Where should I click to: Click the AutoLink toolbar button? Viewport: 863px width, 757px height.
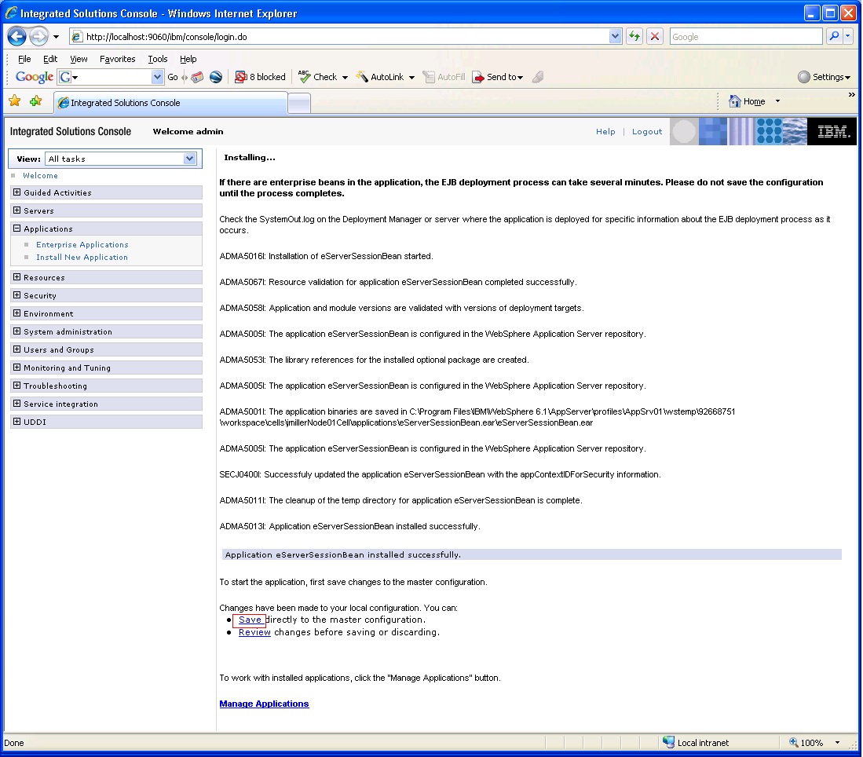(x=380, y=77)
